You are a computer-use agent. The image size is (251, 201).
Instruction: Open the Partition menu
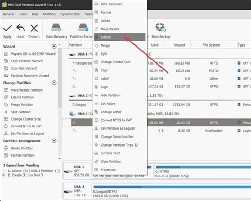(49, 14)
